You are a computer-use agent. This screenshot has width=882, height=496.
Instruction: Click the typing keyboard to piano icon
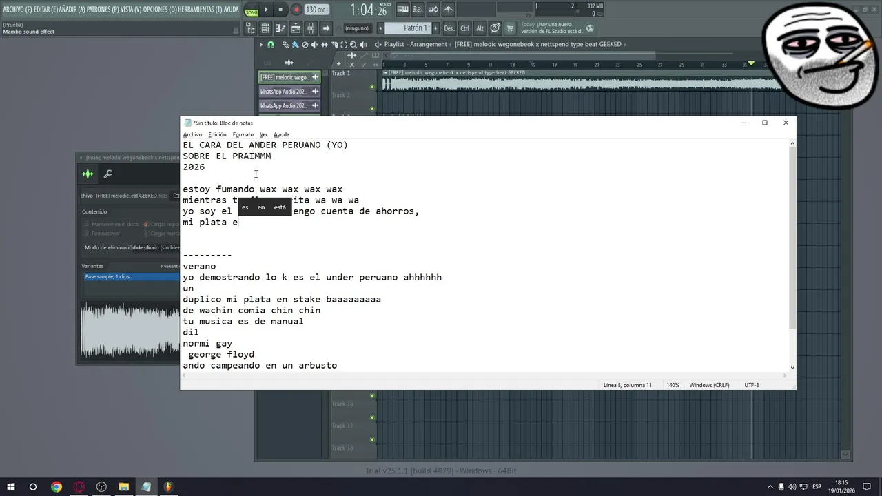[402, 10]
